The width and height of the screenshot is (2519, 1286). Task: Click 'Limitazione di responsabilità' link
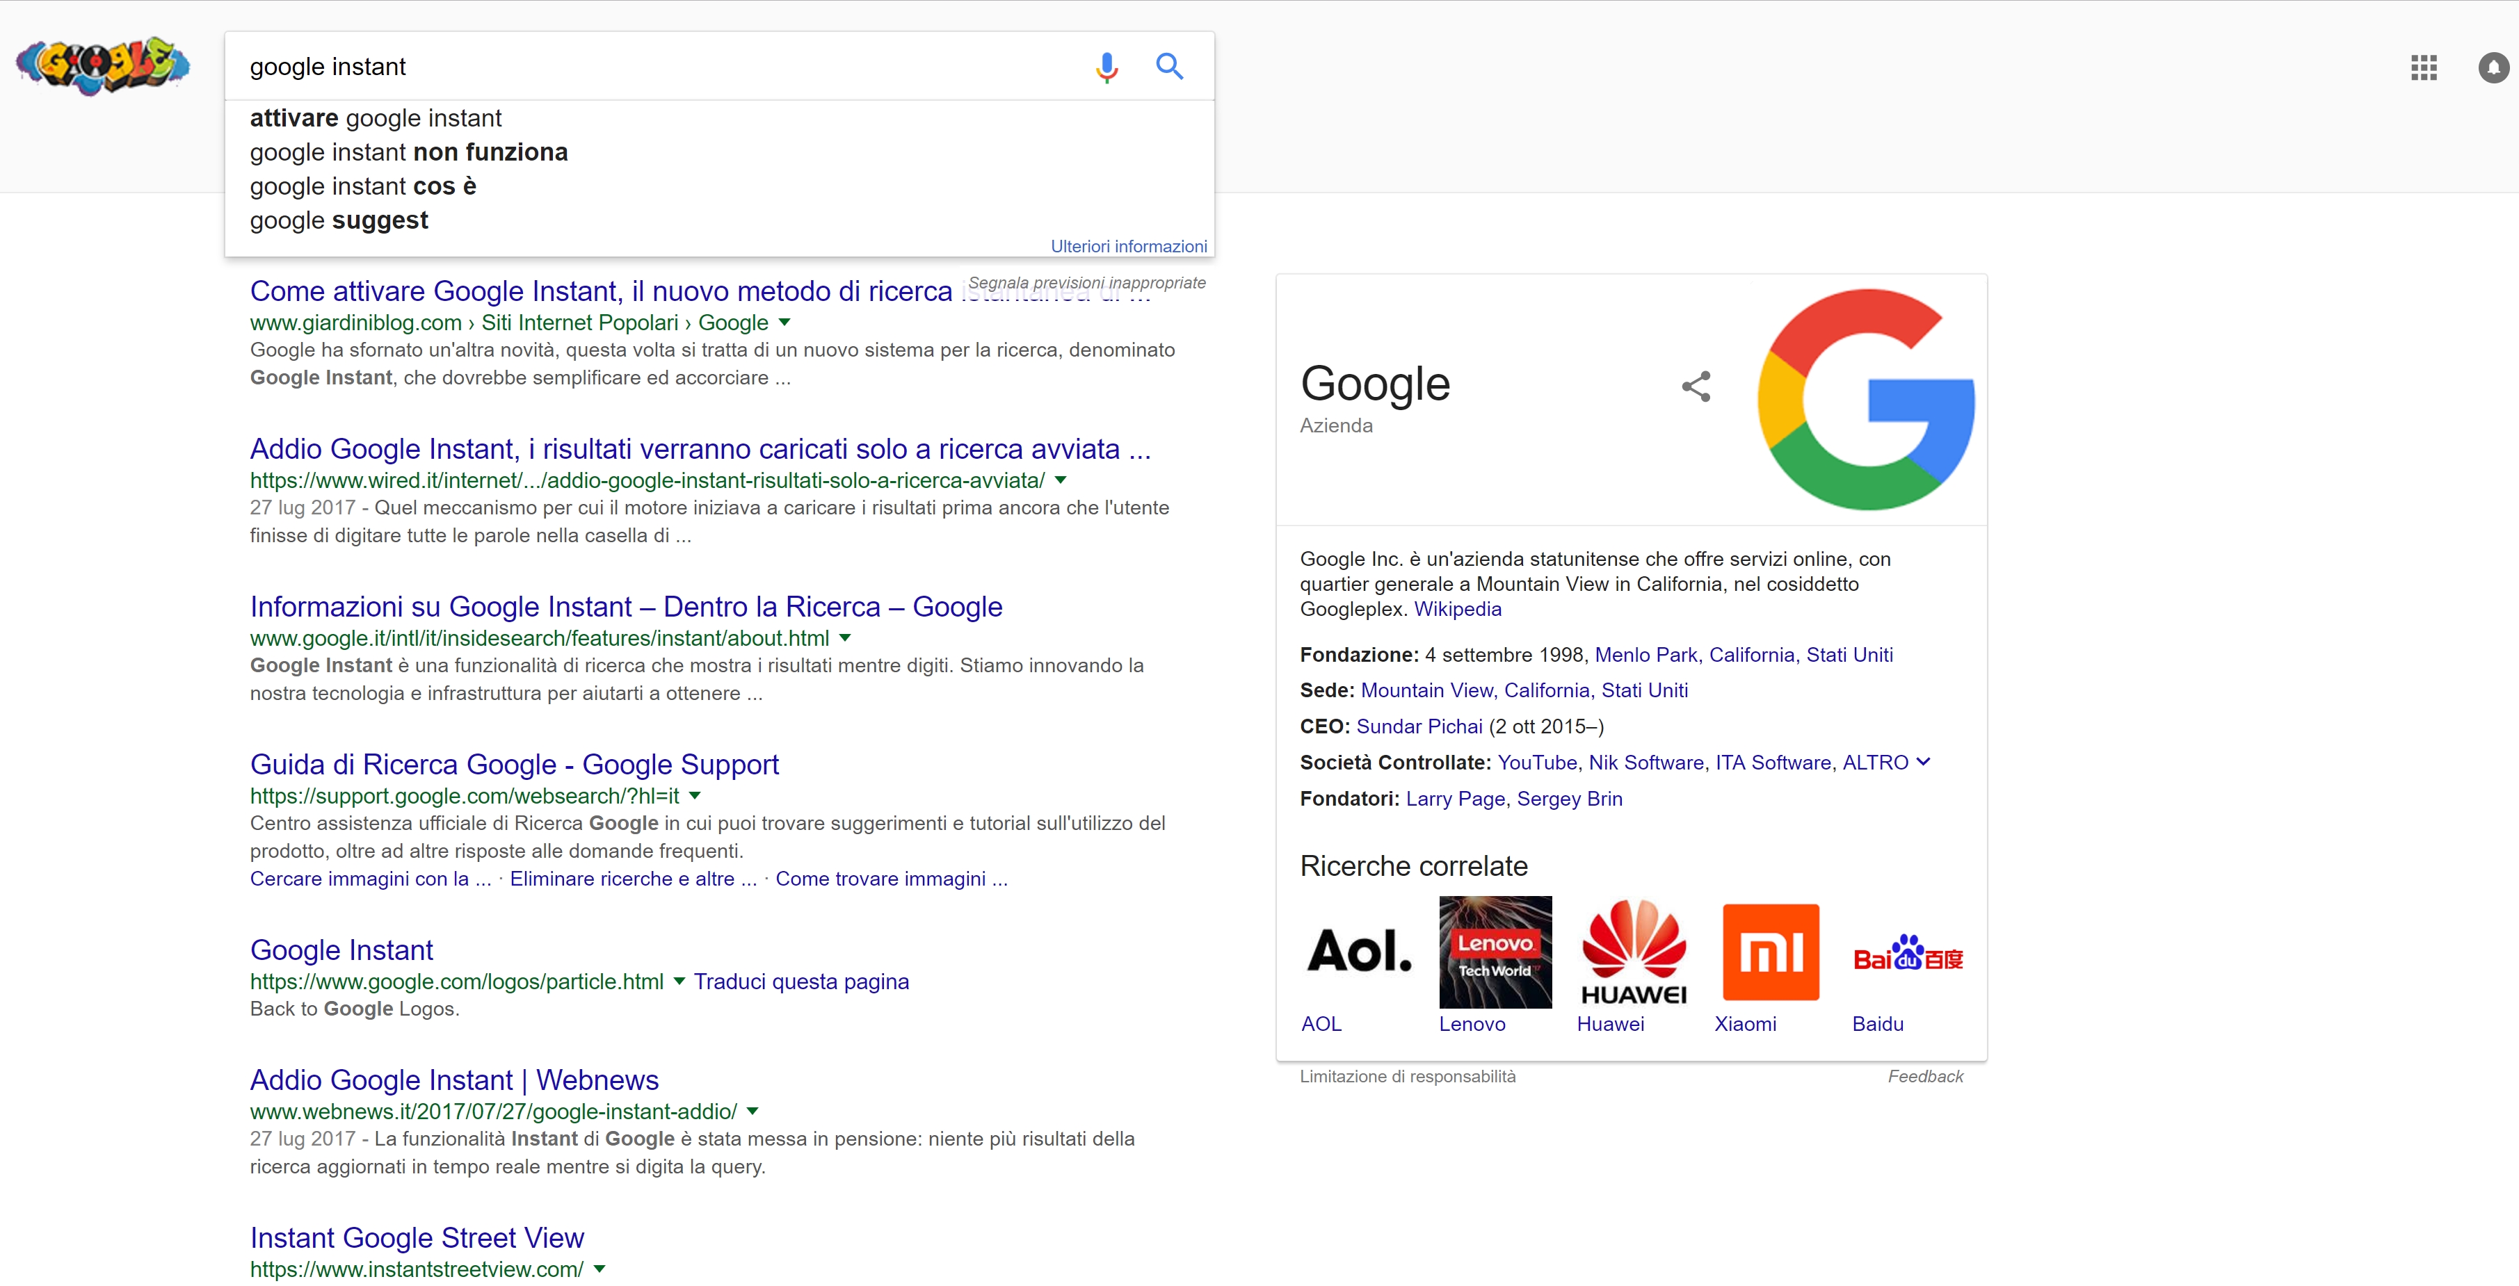coord(1407,1077)
